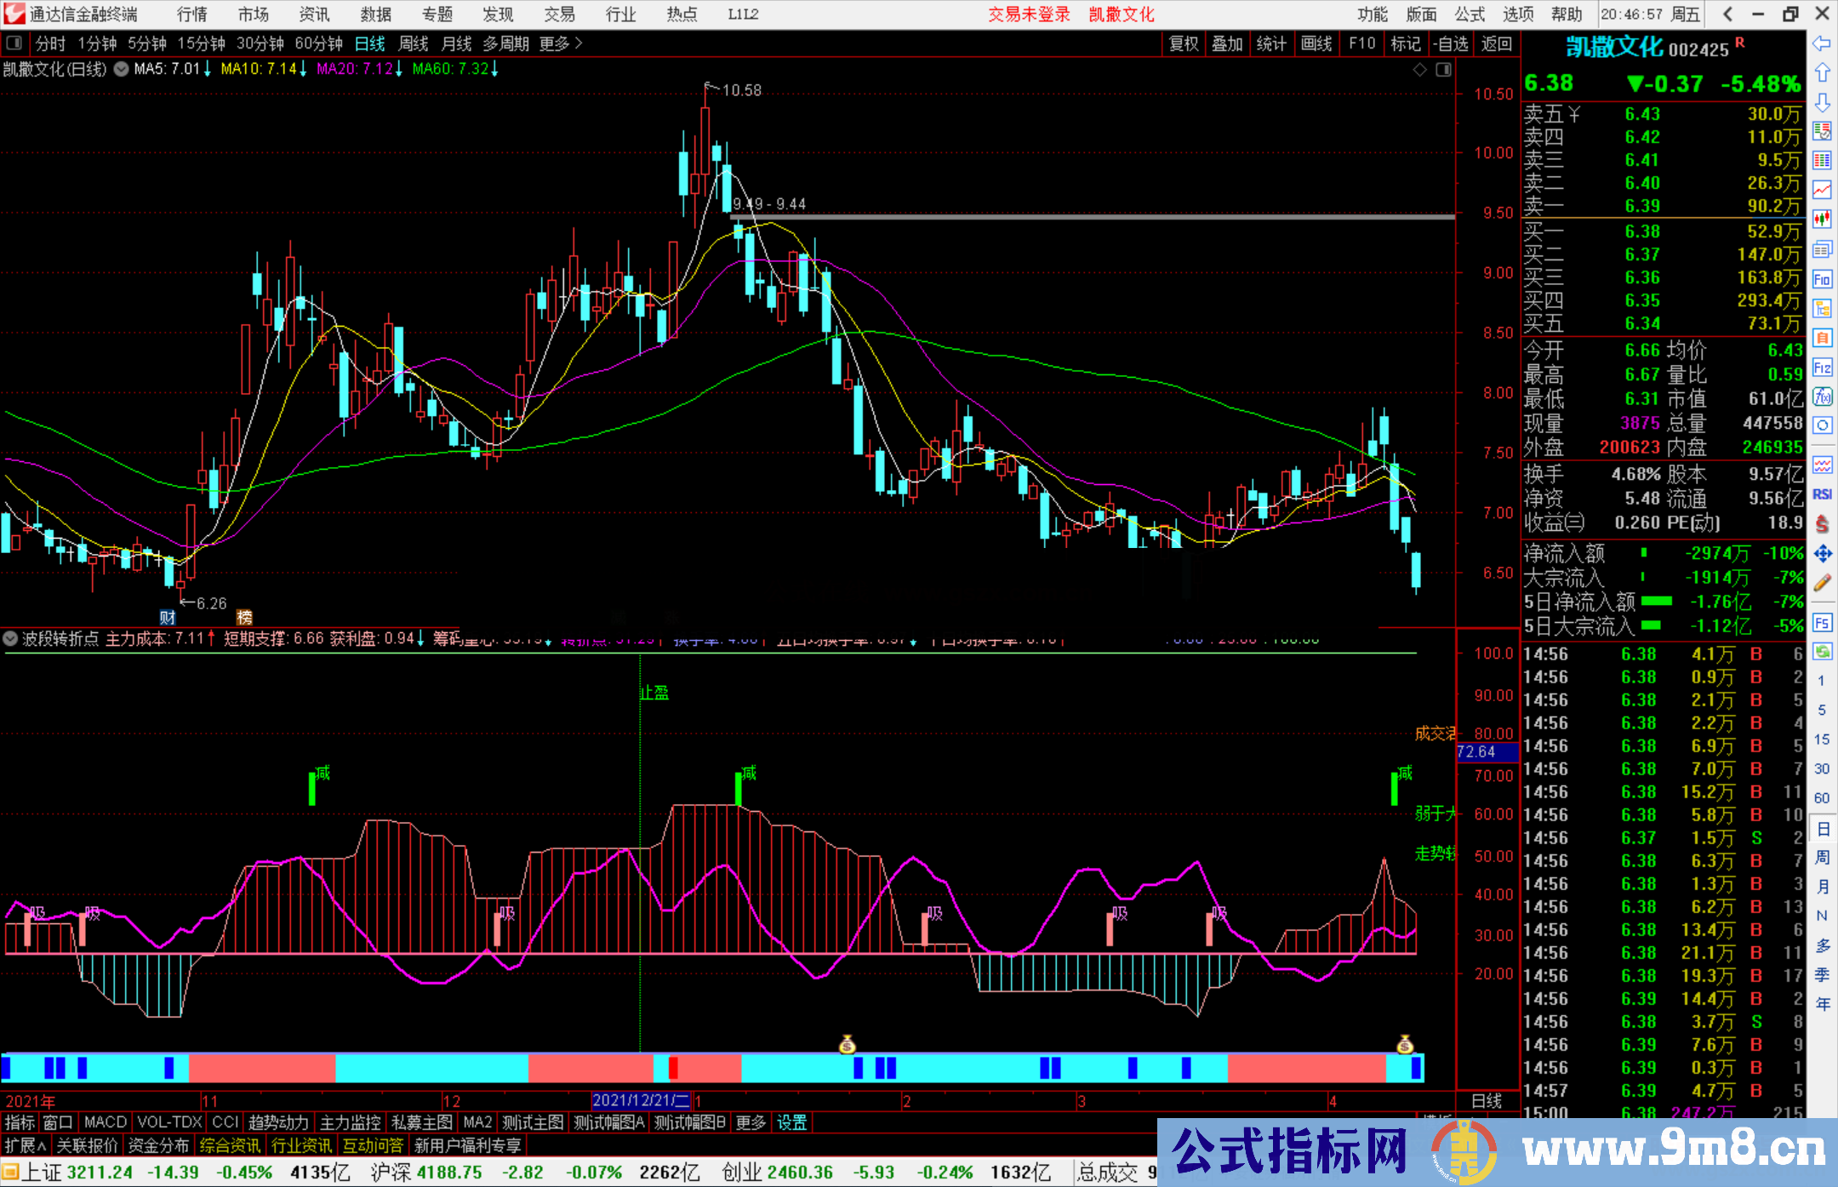Viewport: 1838px width, 1187px height.
Task: Click the four-way move arrows icon
Action: (1822, 554)
